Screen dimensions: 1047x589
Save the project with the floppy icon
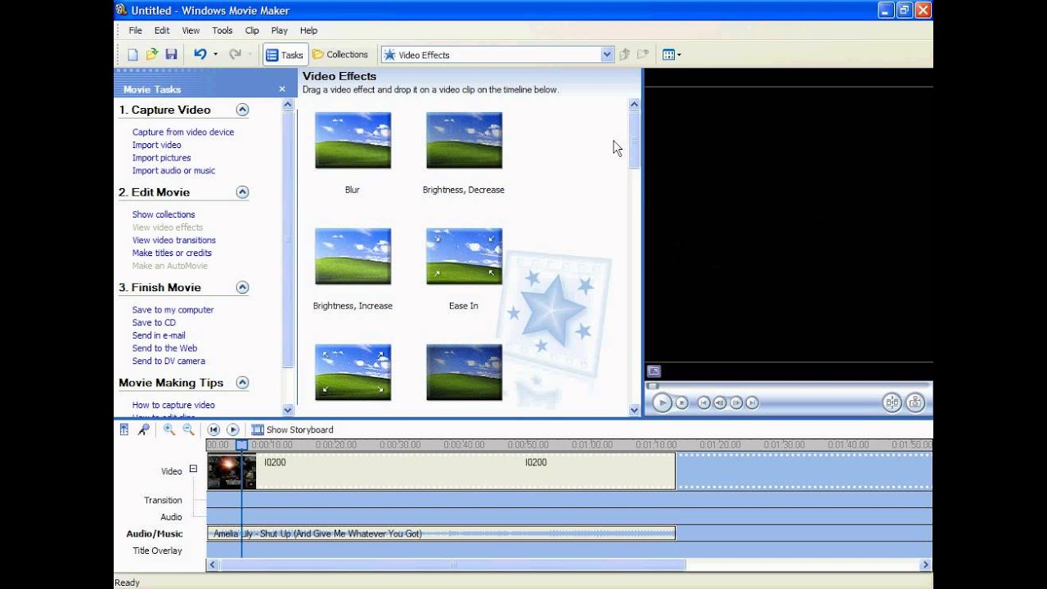click(x=171, y=55)
